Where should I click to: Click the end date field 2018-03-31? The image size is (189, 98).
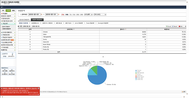click(51, 15)
